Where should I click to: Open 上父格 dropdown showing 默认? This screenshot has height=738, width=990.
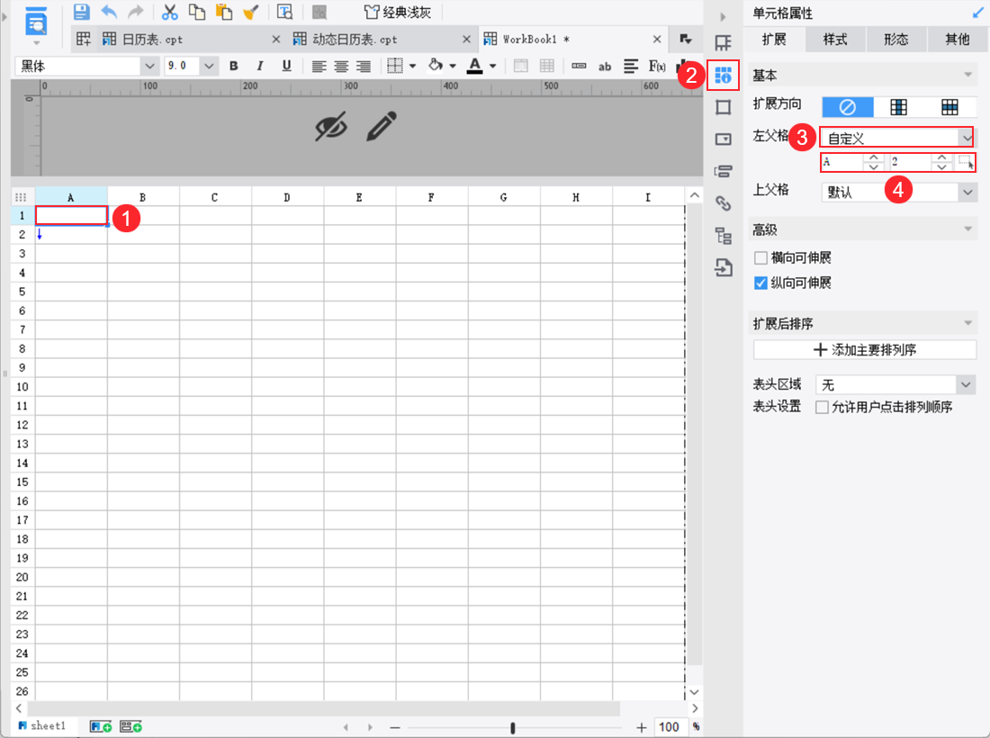pyautogui.click(x=899, y=192)
